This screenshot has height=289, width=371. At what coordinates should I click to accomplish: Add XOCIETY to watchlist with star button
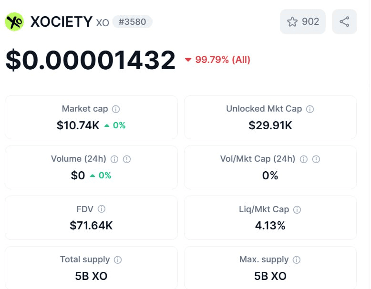point(303,21)
